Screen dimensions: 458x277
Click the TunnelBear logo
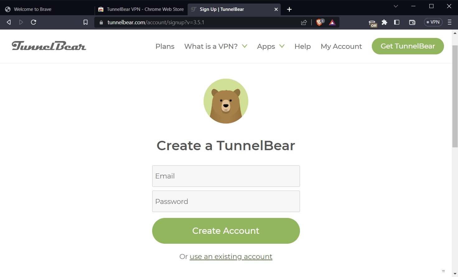[x=49, y=46]
